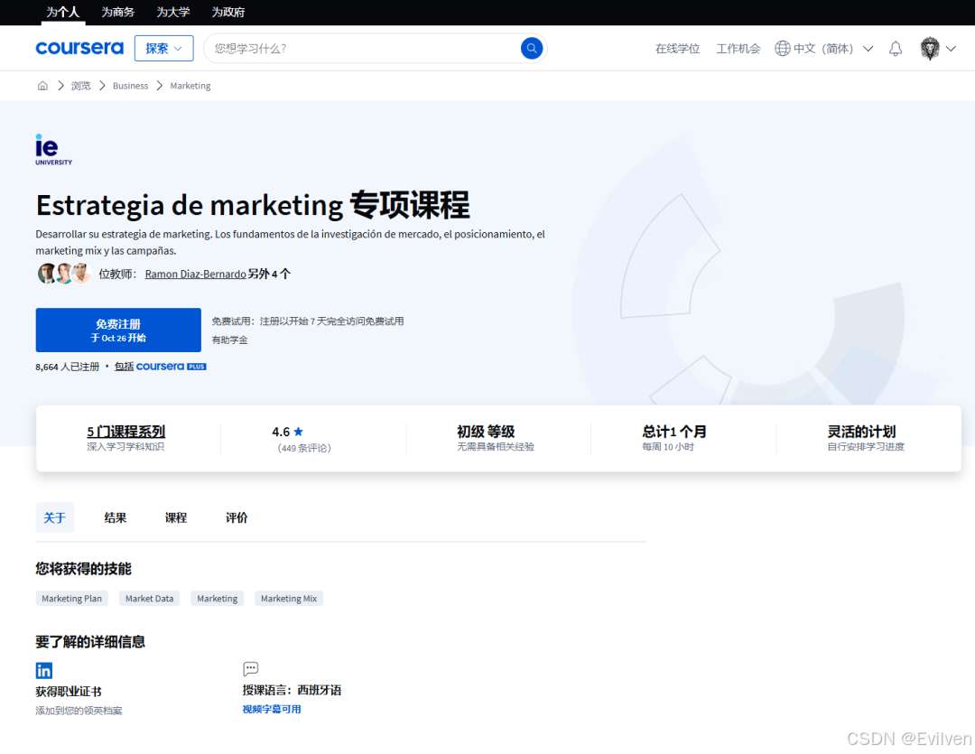Go to home via breadcrumb house icon
975x754 pixels.
click(x=42, y=86)
